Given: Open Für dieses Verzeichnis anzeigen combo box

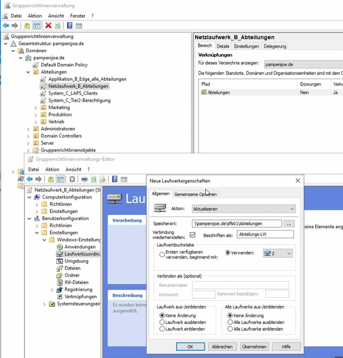Looking at the screenshot, I should click(303, 64).
